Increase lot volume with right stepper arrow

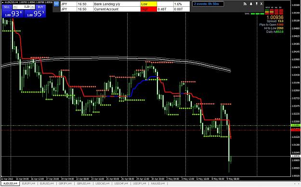(33, 7)
